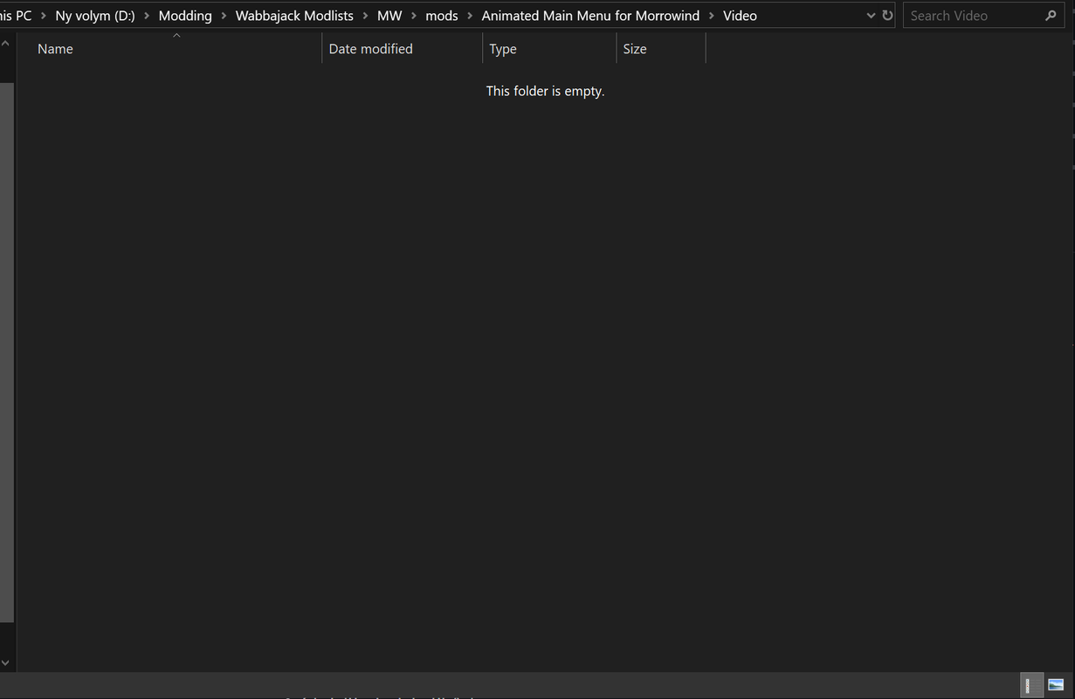
Task: Select Video segment in address bar
Action: pos(740,16)
